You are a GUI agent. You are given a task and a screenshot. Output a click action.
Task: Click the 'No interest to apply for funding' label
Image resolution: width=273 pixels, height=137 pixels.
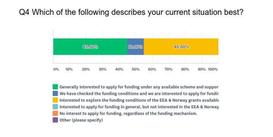(128, 113)
